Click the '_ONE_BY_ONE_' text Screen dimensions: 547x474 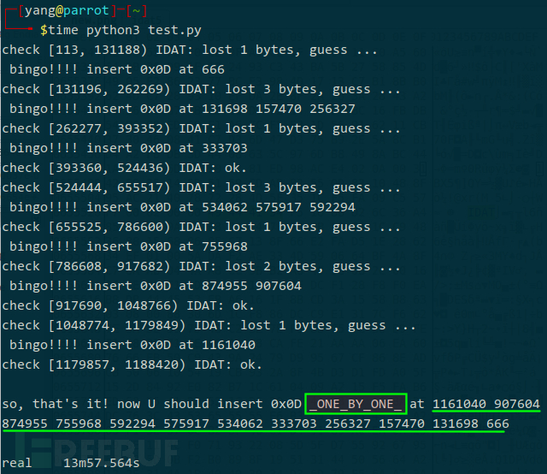[356, 404]
